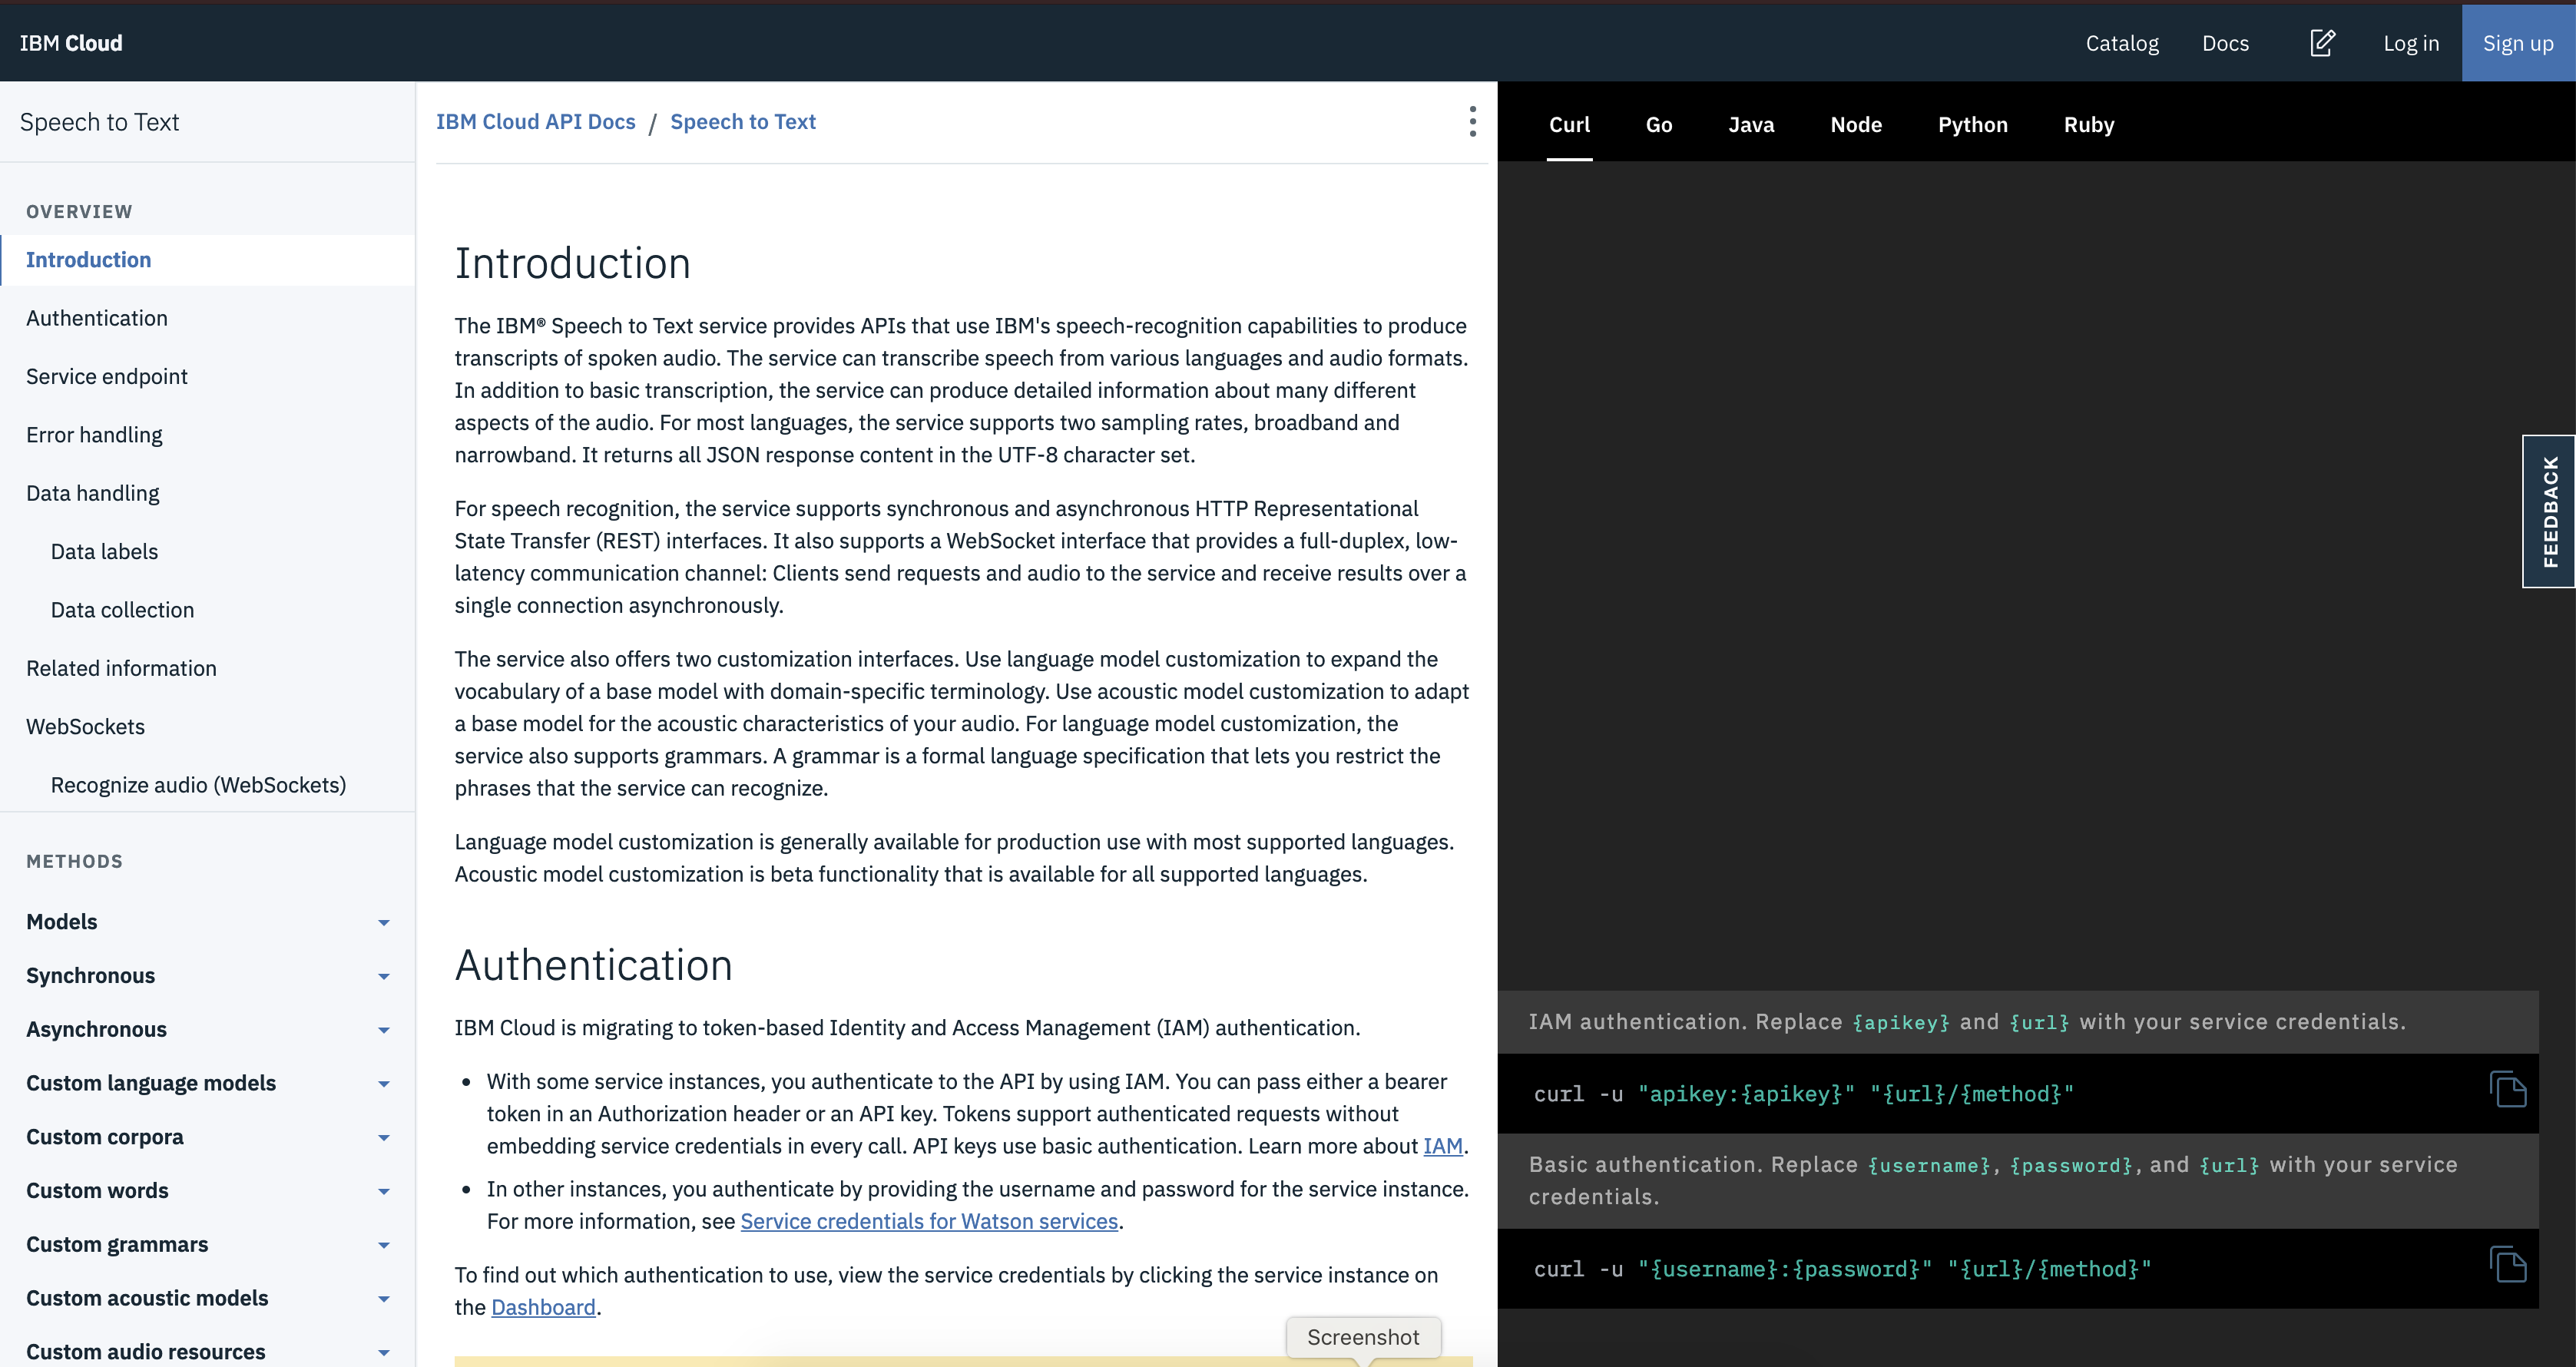
Task: Open the Catalog menu item
Action: (2122, 42)
